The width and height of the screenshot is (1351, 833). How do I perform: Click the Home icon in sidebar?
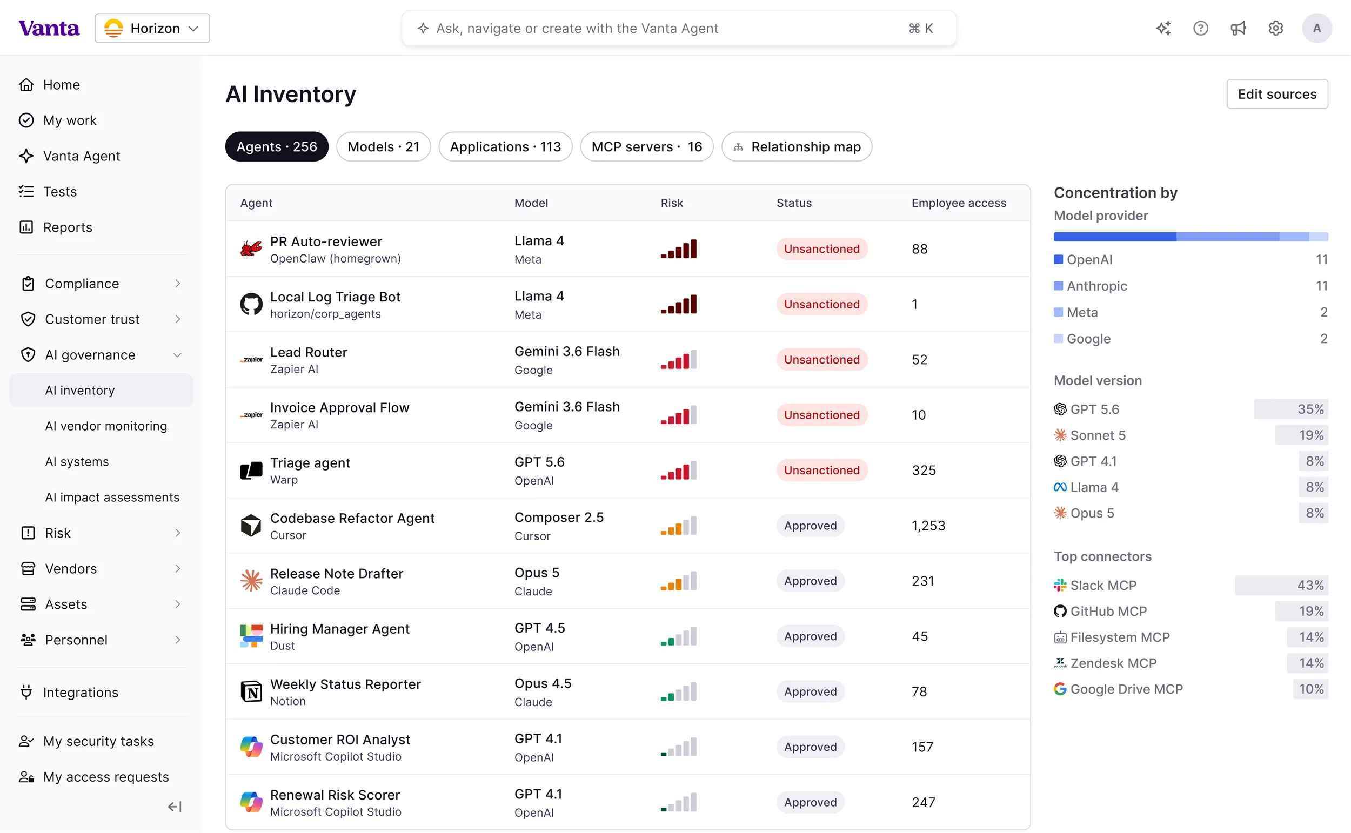pos(26,84)
